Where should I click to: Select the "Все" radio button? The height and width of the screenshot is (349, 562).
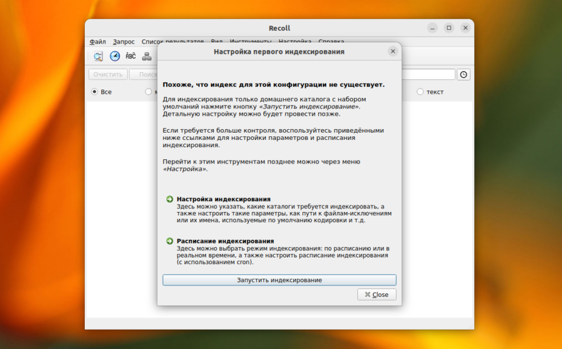tap(94, 92)
